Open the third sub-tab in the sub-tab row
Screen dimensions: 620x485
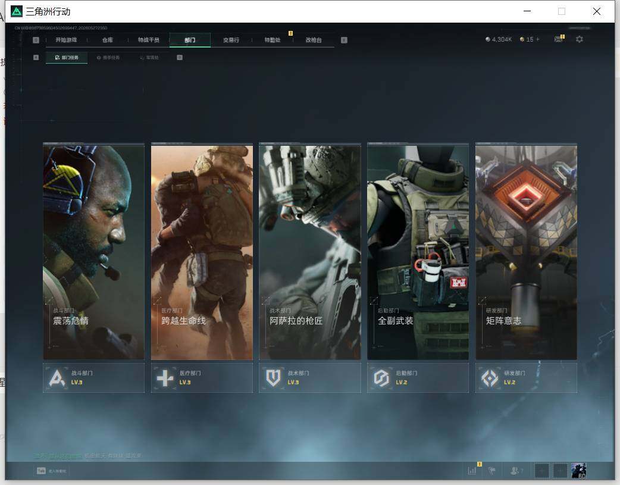149,57
